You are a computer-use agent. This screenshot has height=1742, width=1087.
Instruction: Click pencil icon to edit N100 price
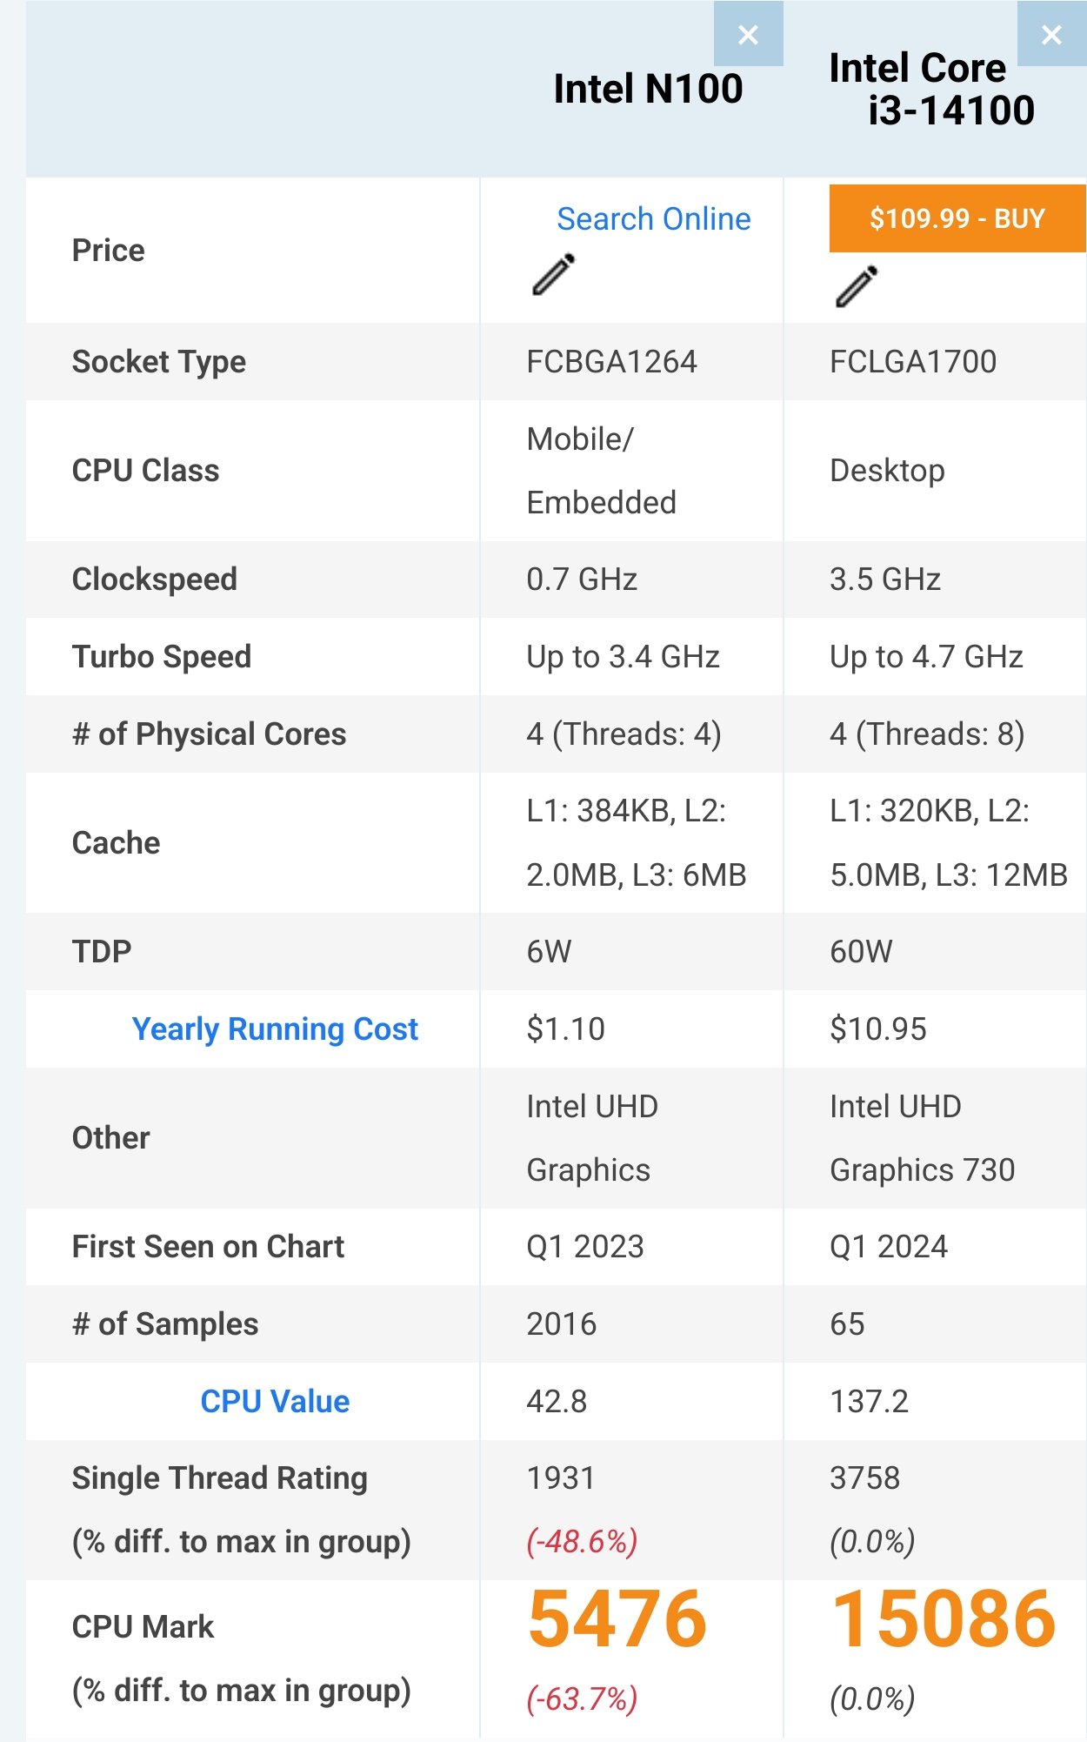click(x=554, y=274)
